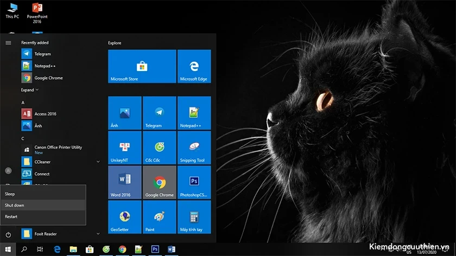
Task: Select Sleep in the power menu
Action: [x=43, y=194]
